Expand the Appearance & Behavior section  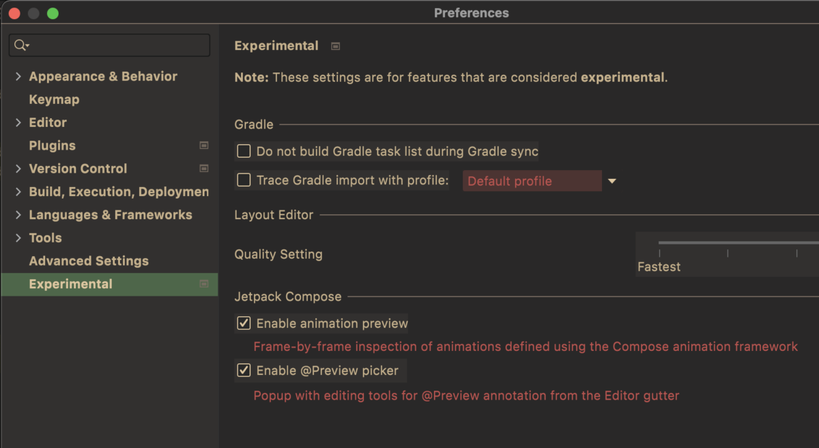tap(18, 76)
